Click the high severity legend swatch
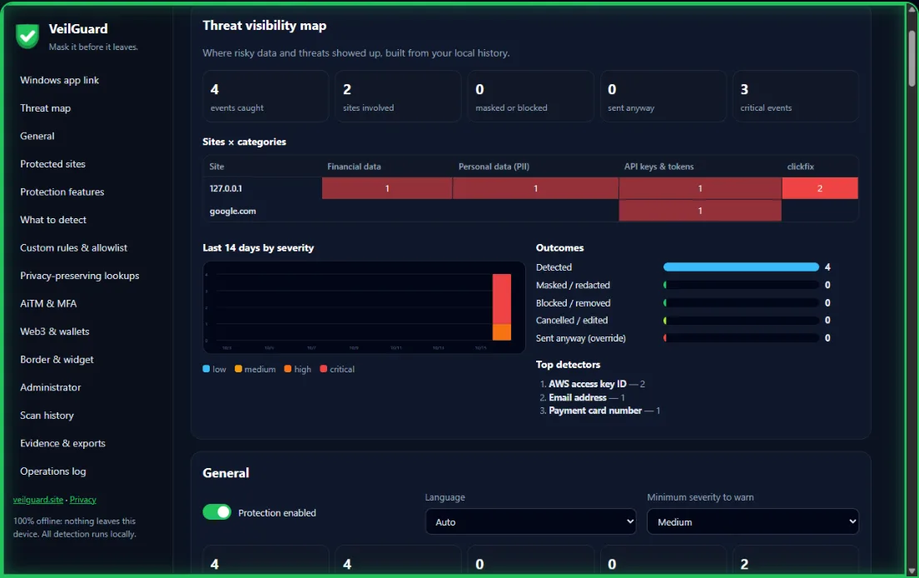Screen dimensions: 919x578 (288, 369)
